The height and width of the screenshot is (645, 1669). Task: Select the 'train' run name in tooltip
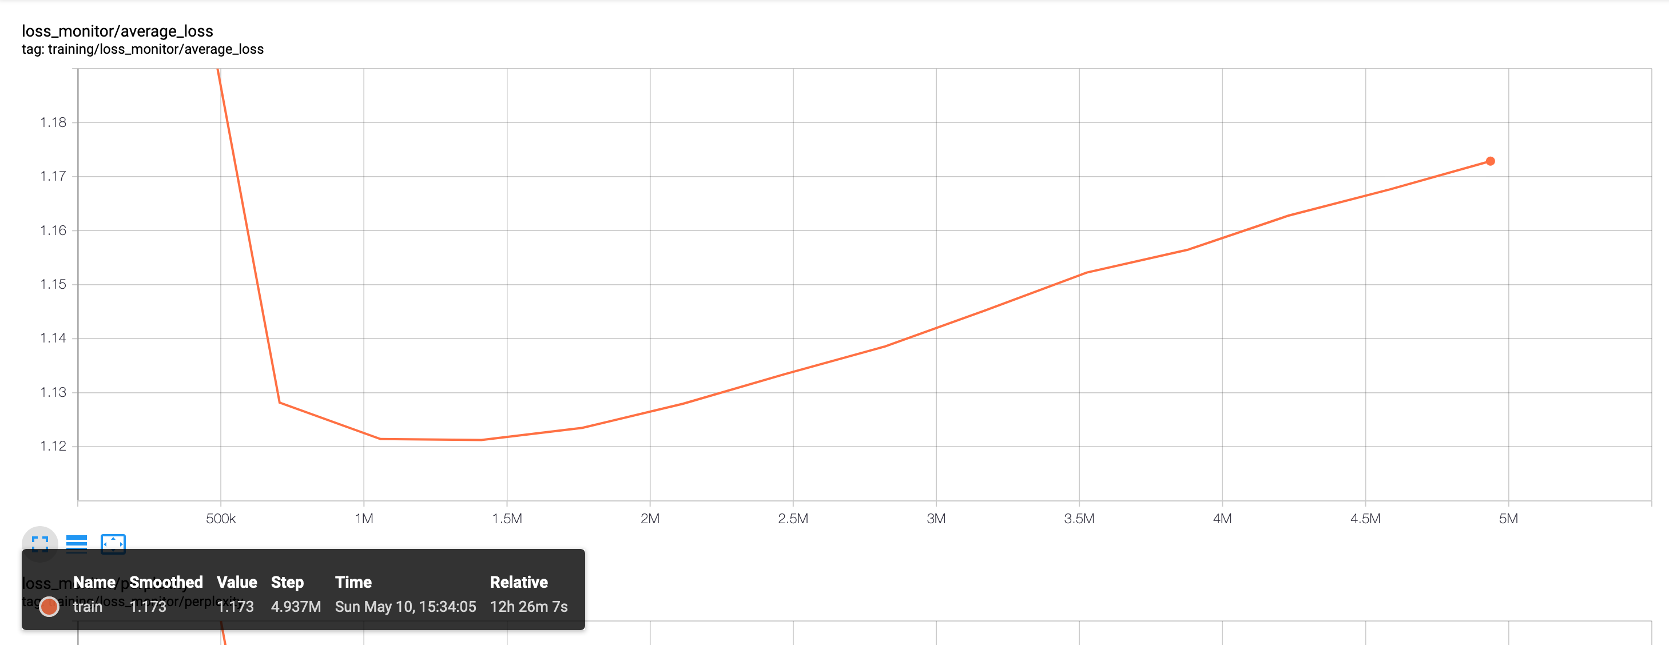point(88,607)
